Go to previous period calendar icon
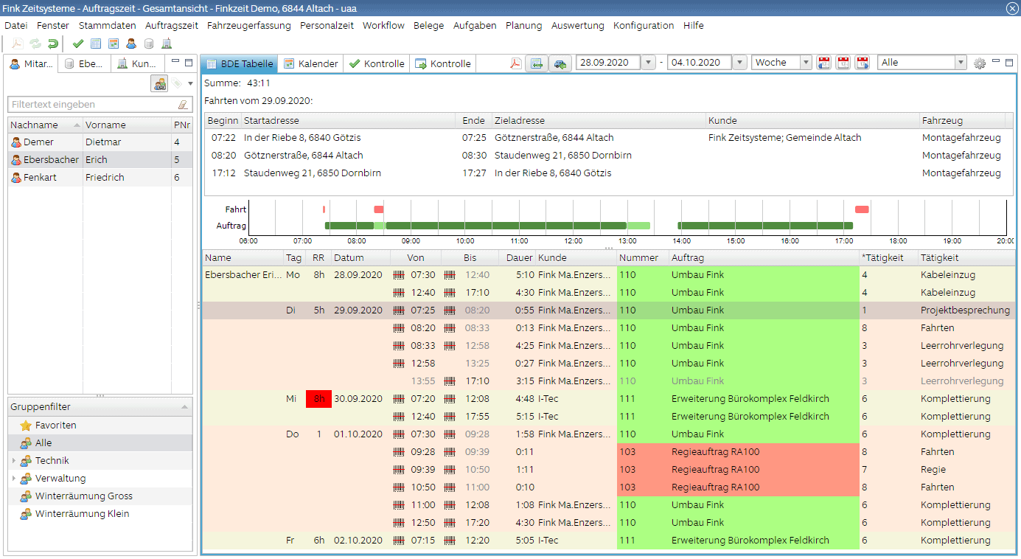 coord(825,63)
